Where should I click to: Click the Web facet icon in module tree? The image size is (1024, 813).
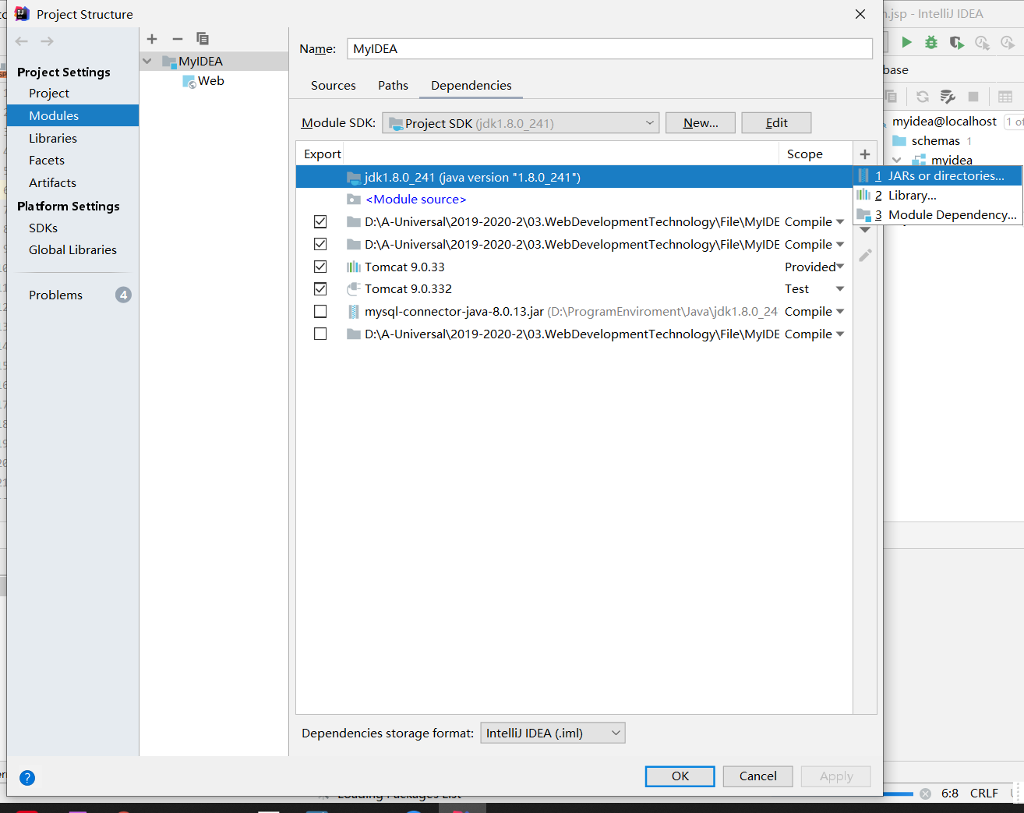189,81
